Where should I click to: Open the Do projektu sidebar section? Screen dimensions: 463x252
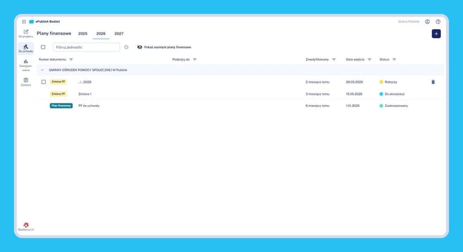click(26, 34)
